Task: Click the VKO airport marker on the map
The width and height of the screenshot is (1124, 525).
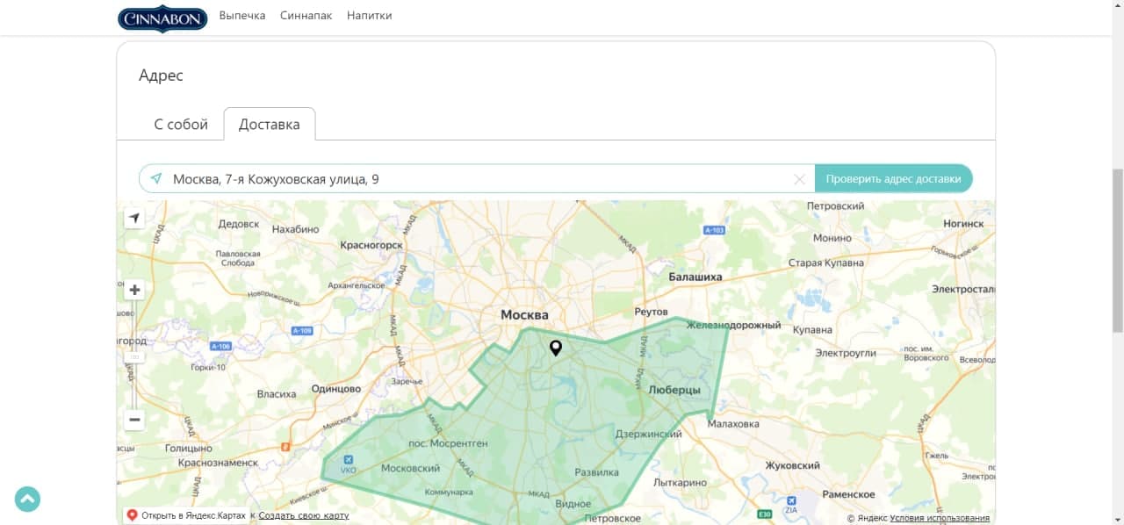Action: [349, 460]
